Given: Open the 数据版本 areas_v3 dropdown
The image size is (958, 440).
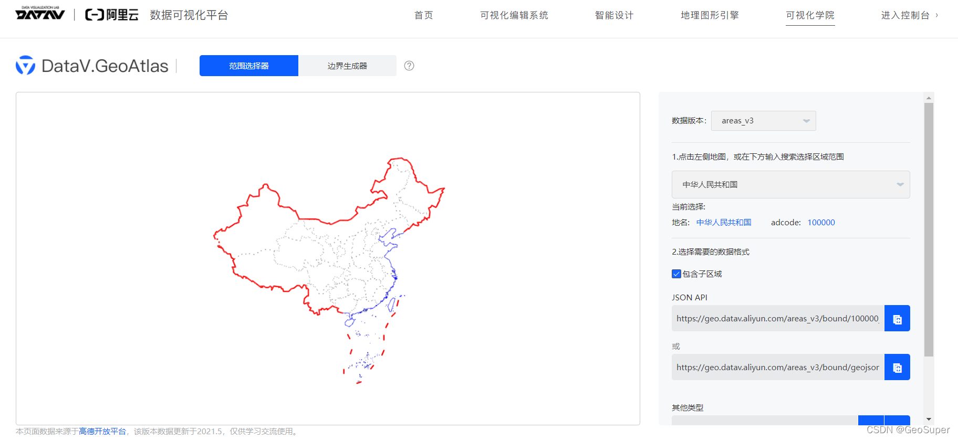Looking at the screenshot, I should tap(763, 121).
